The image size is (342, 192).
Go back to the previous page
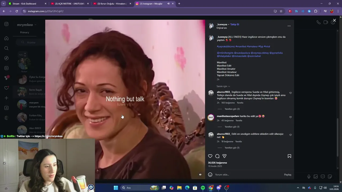[x=4, y=11]
